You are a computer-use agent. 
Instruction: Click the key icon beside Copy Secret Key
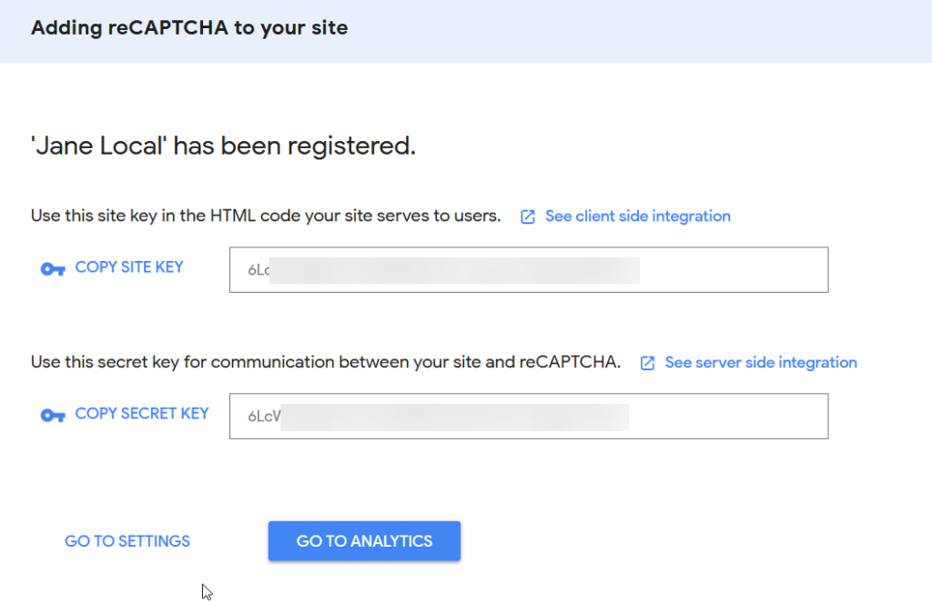click(x=52, y=415)
